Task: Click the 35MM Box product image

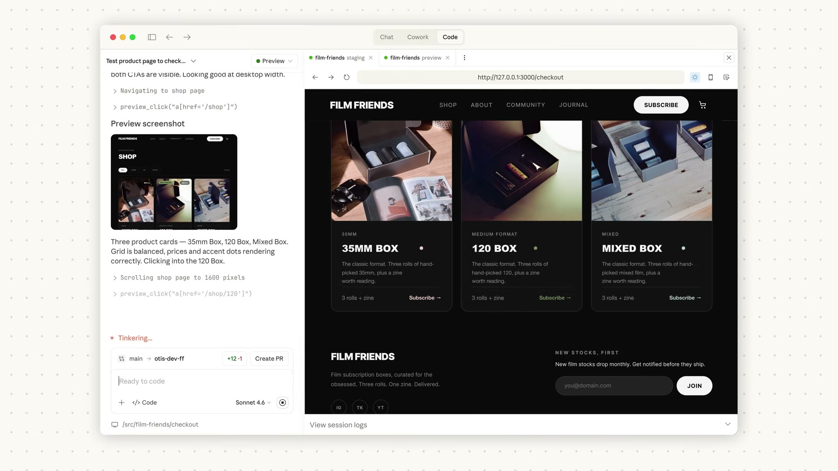Action: [x=392, y=171]
